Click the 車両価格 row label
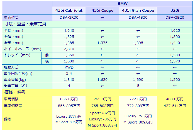 [x=27, y=99]
